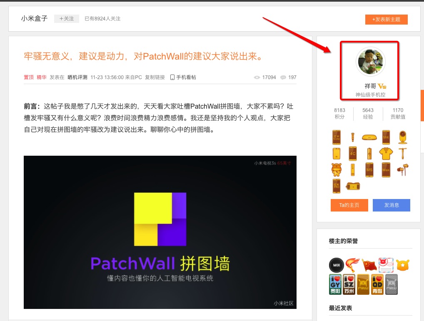Click the 4C phone badge
This screenshot has height=321, width=424.
coord(353,154)
